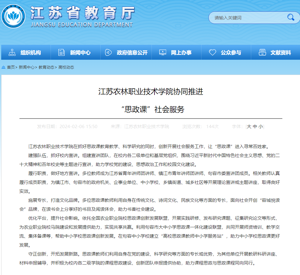
Task: Click the document icon beside 新闻中心
Action: point(61,52)
